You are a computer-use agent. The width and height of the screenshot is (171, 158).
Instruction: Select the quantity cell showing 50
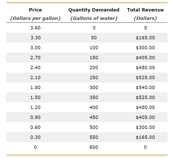pyautogui.click(x=94, y=38)
